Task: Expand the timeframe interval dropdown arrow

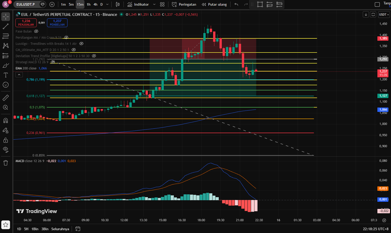Action: [x=108, y=5]
